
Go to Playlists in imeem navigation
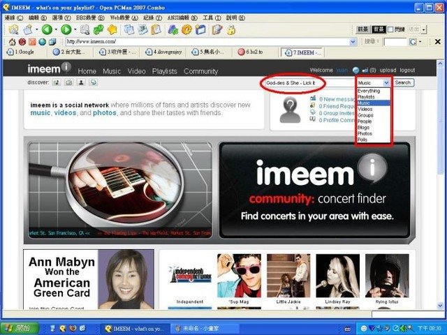[x=165, y=71]
